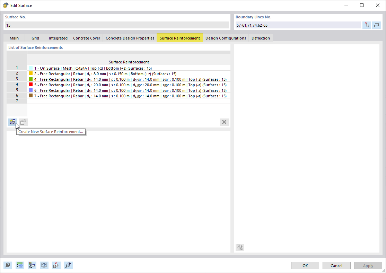Click the empty '--' row in the list

click(129, 102)
